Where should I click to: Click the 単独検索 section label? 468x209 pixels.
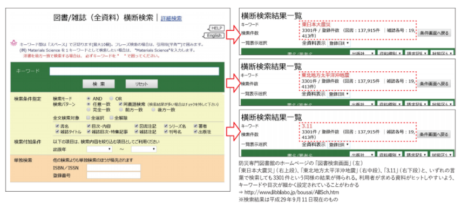coord(23,160)
